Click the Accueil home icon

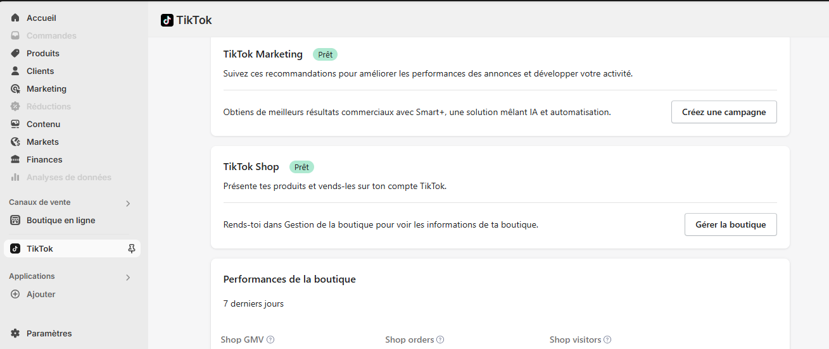pos(15,18)
